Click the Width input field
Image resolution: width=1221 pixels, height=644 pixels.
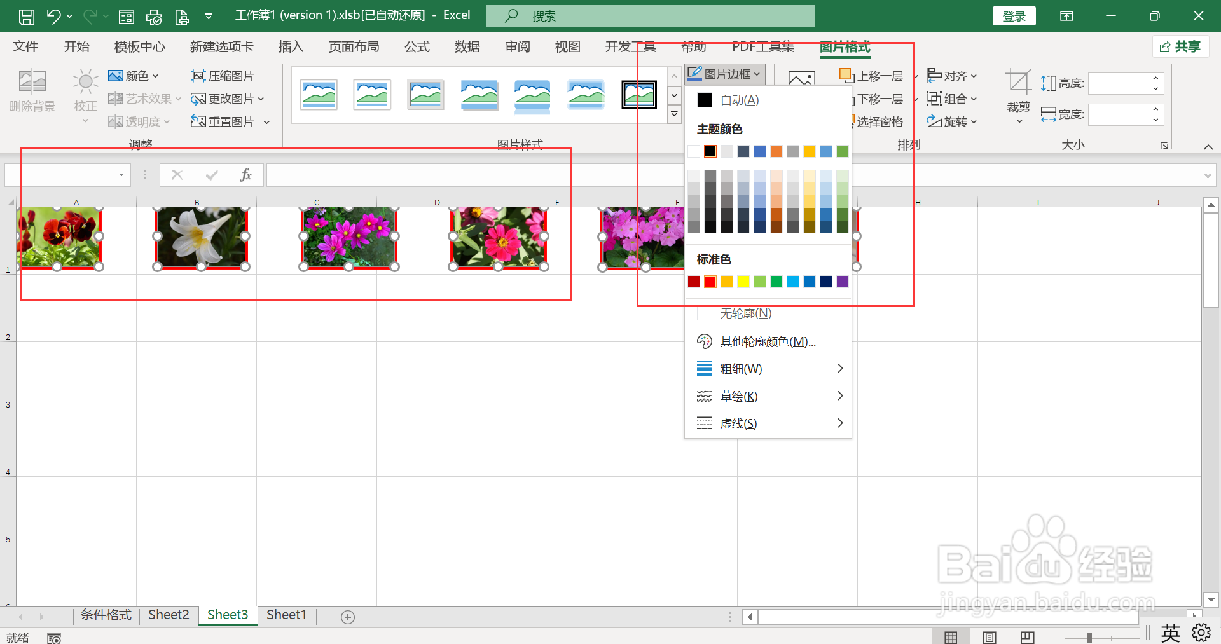(x=1120, y=114)
